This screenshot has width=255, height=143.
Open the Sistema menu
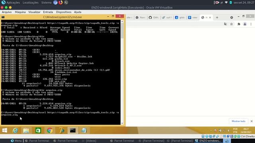[46, 2]
